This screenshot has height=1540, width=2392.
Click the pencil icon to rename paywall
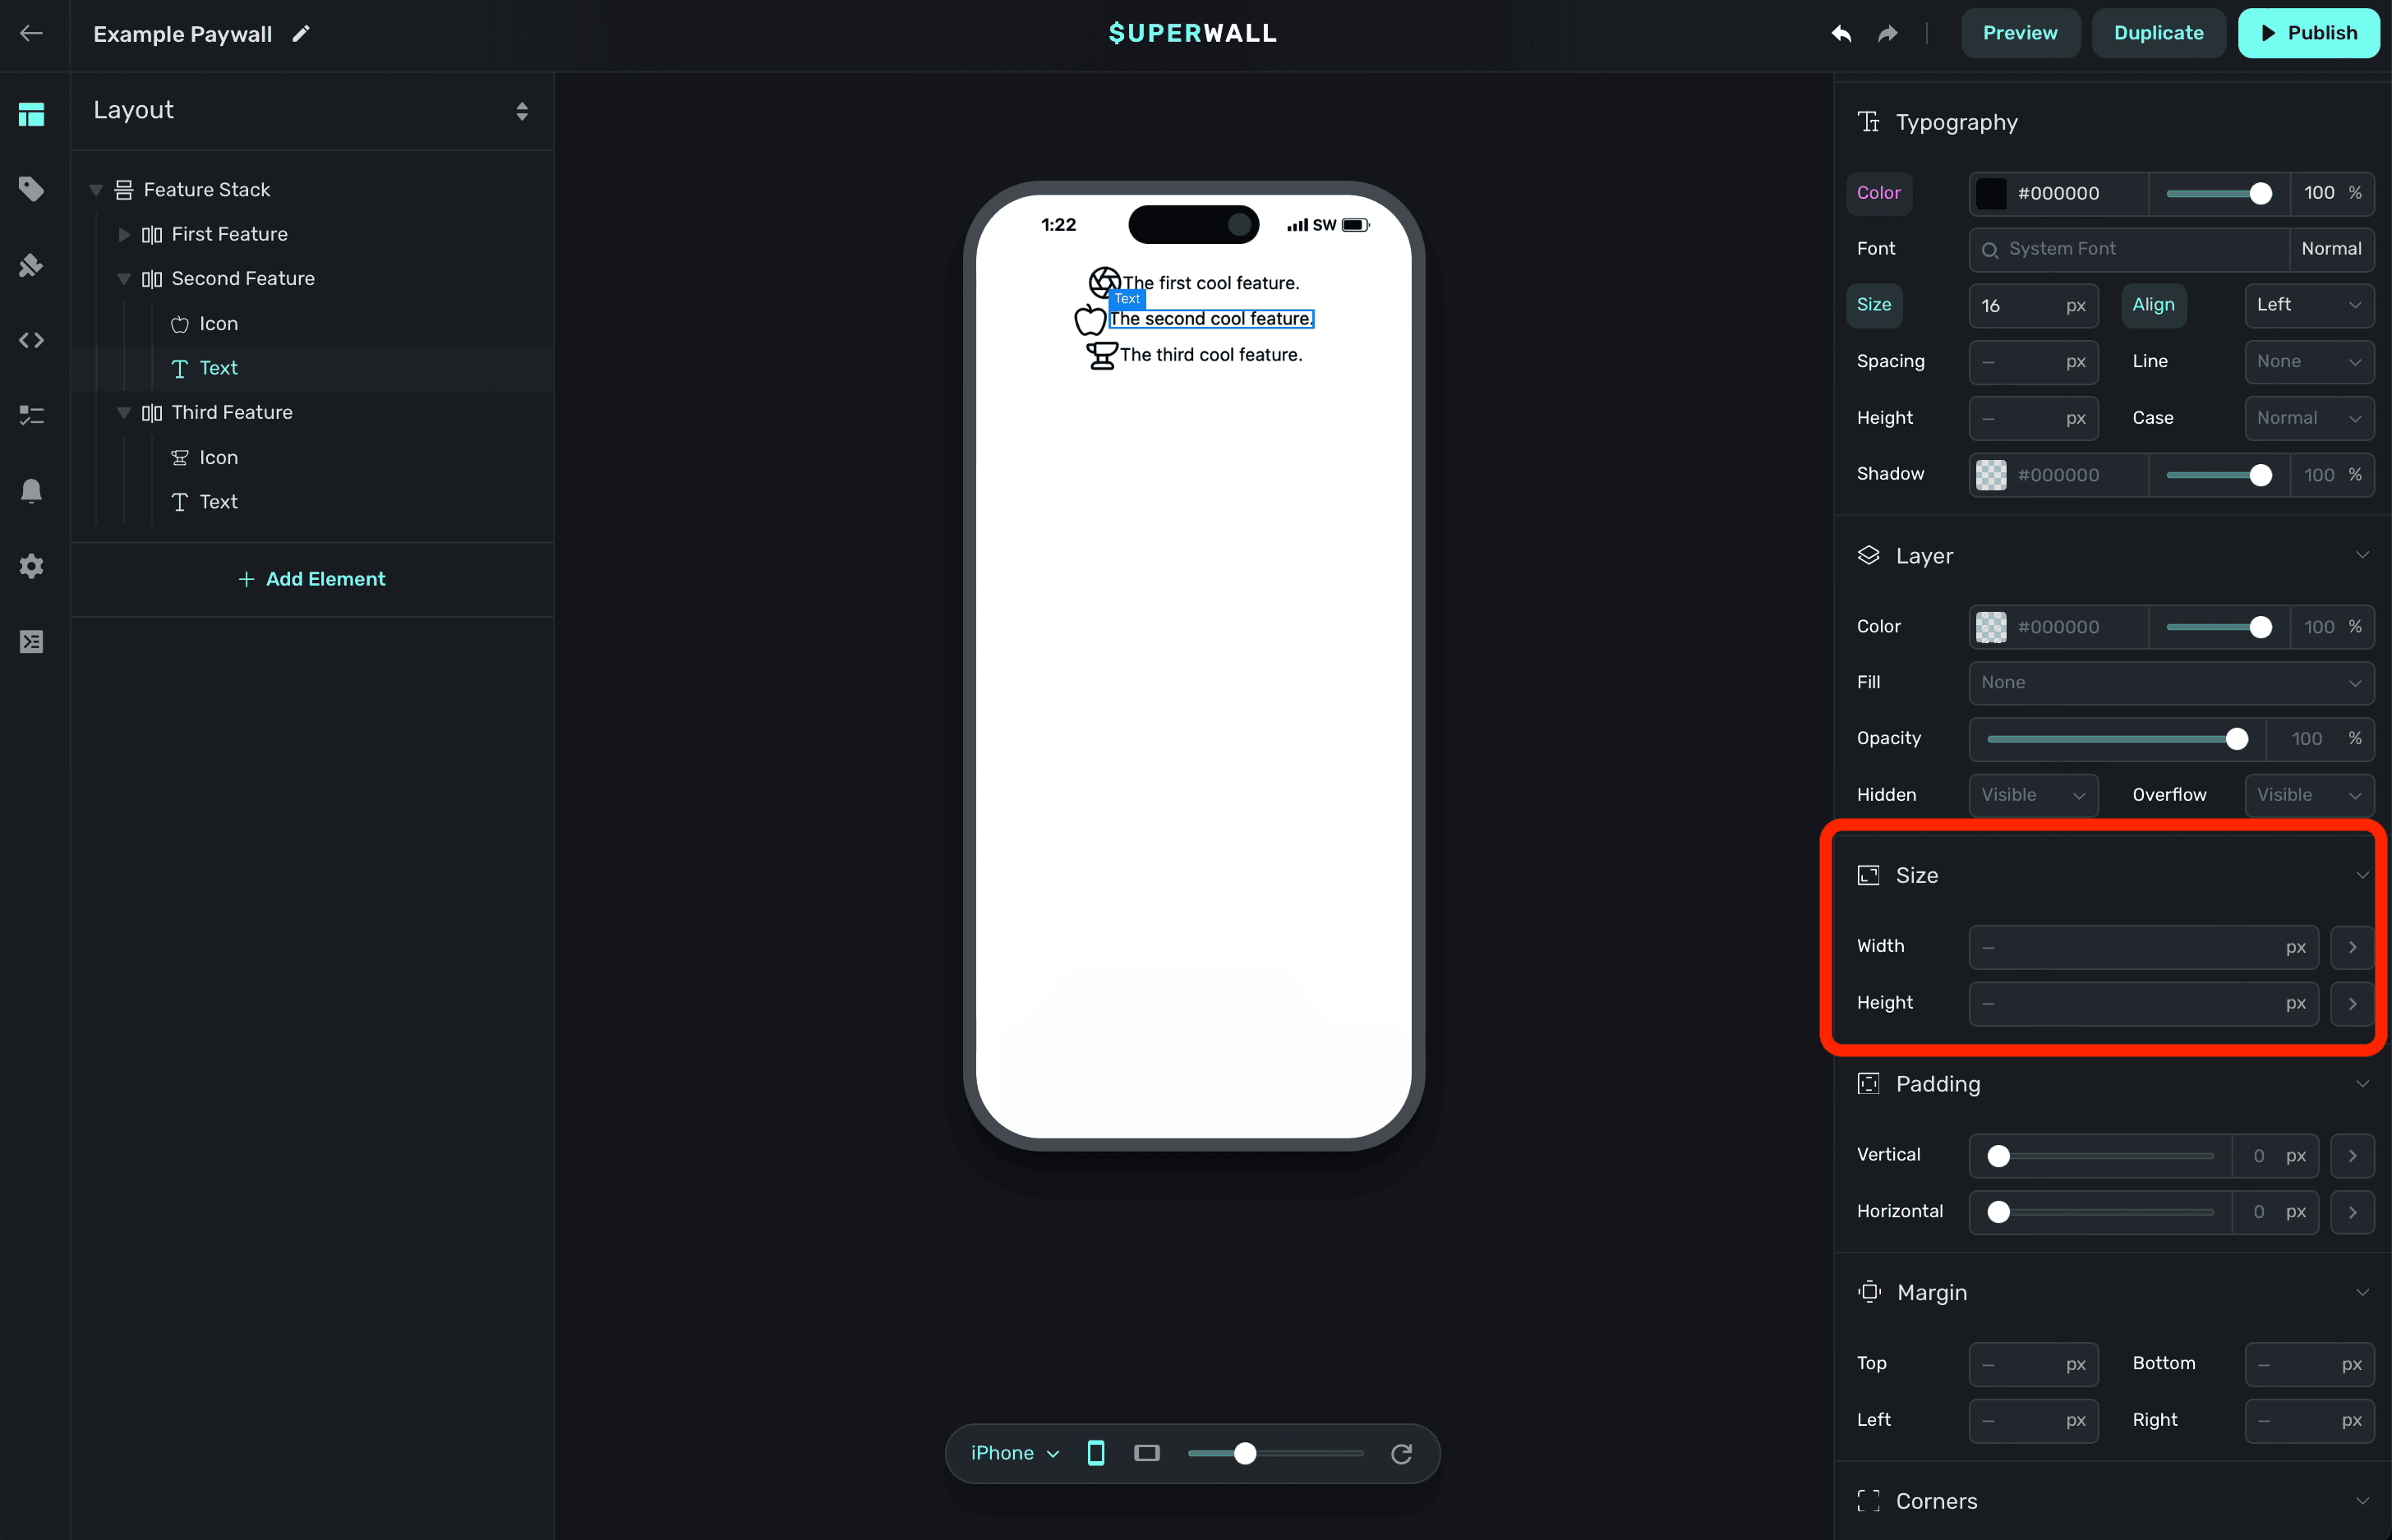click(301, 34)
